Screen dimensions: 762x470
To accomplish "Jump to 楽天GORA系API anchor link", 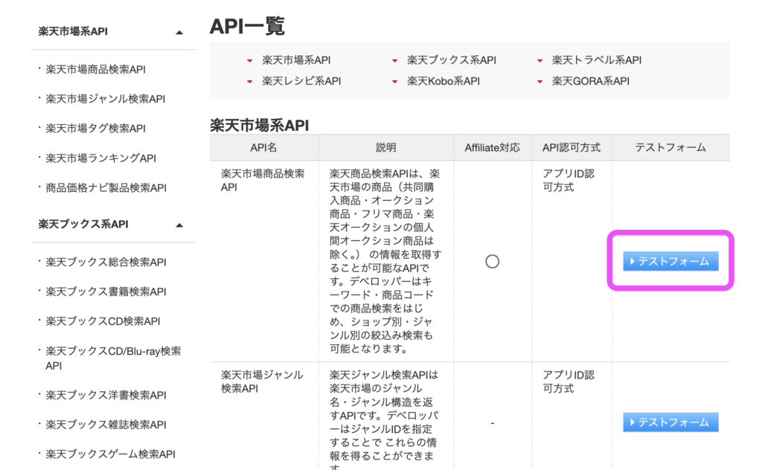I will coord(590,81).
